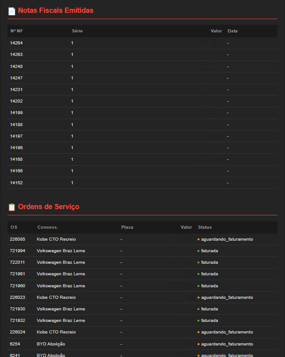Screen dimensions: 285x357
Task: Click the document icon beside Notas Fiscais Emitidas
Action: (12, 11)
